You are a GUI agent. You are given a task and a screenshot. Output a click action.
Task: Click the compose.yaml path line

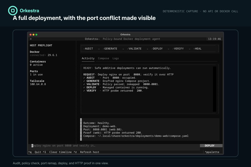136,136
